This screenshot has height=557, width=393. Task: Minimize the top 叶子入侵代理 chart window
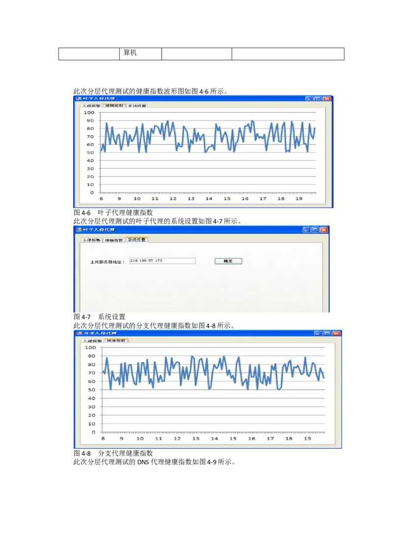click(309, 98)
